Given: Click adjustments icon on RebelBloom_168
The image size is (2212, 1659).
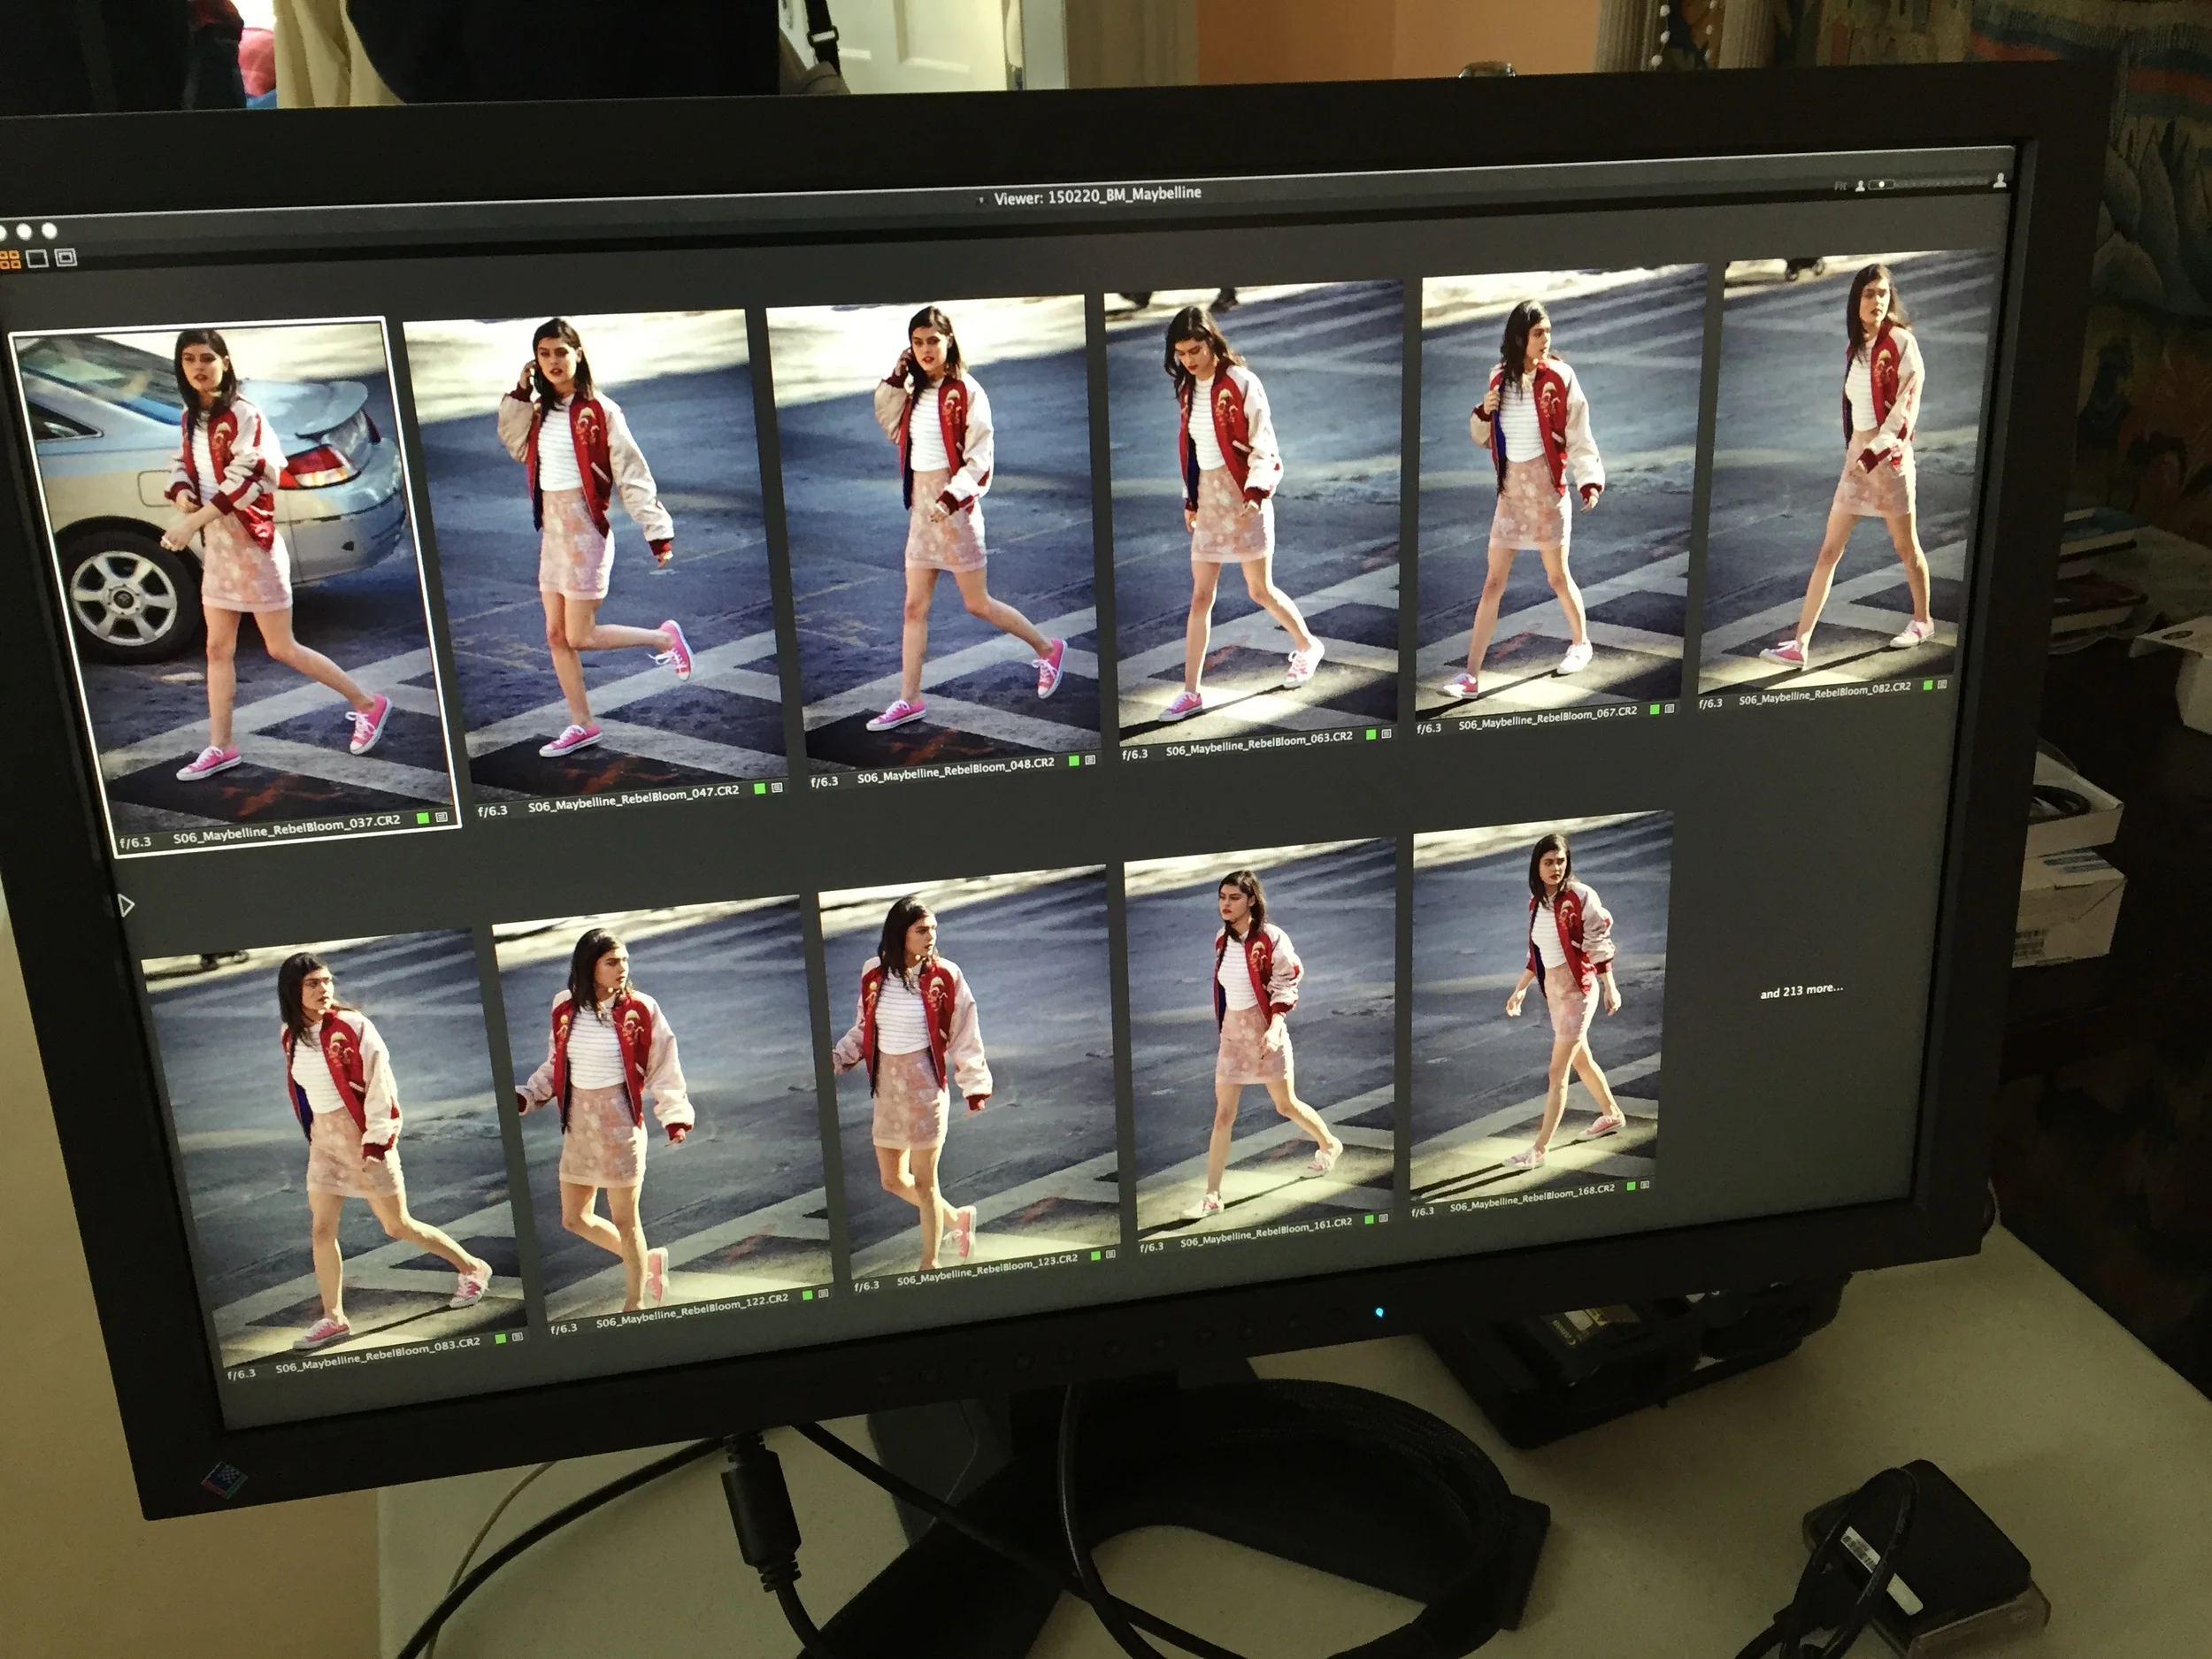Looking at the screenshot, I should (x=1645, y=1186).
